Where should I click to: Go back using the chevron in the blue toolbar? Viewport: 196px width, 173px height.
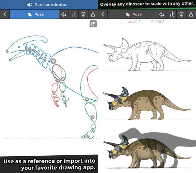pos(5,14)
